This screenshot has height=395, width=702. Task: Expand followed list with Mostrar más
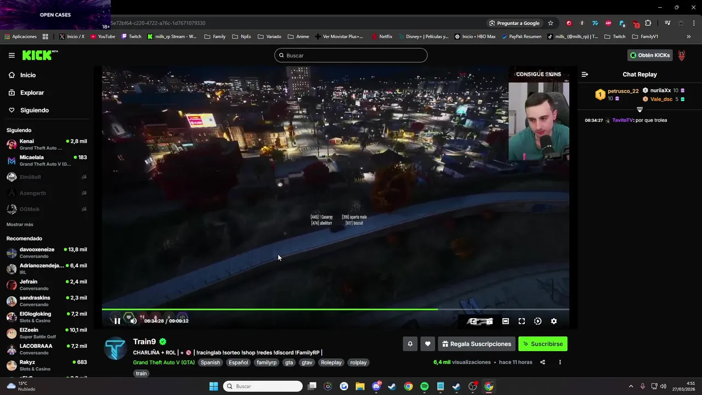[20, 224]
